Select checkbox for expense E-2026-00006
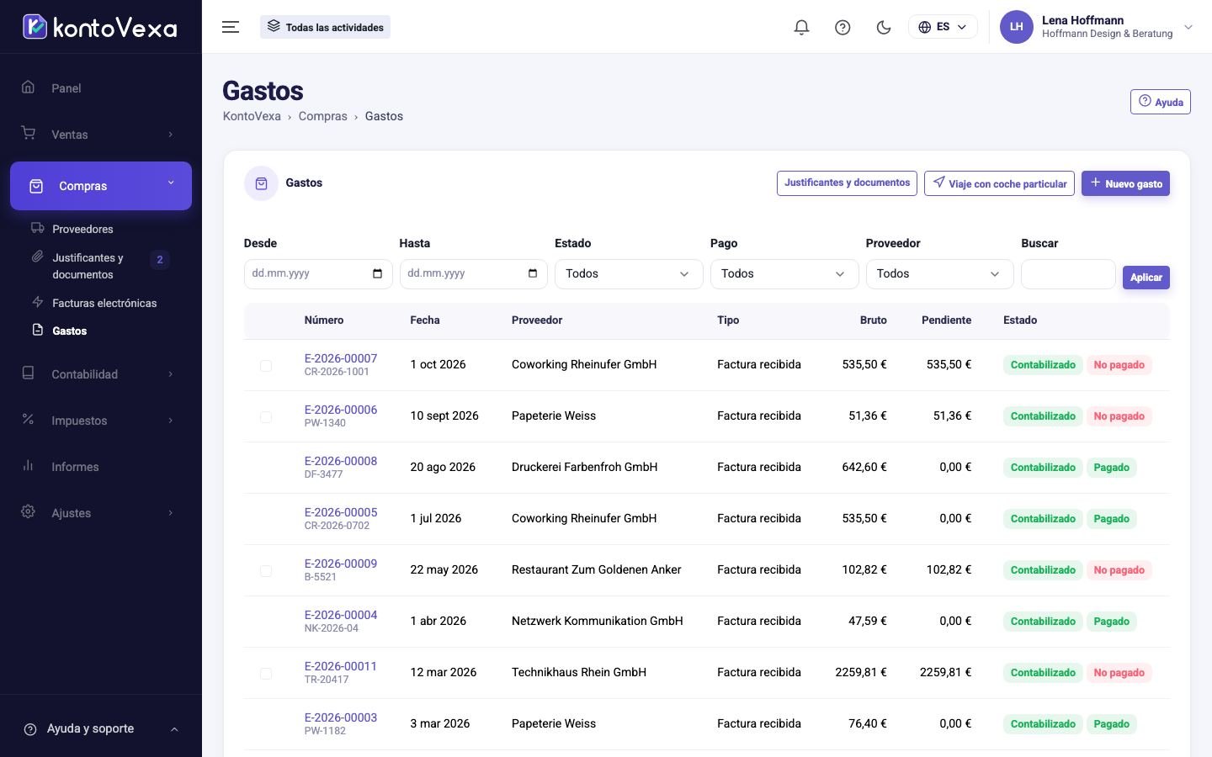1212x757 pixels. coord(266,417)
